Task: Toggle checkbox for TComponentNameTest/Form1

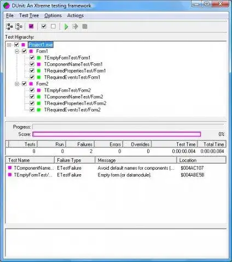Action: (x=32, y=64)
